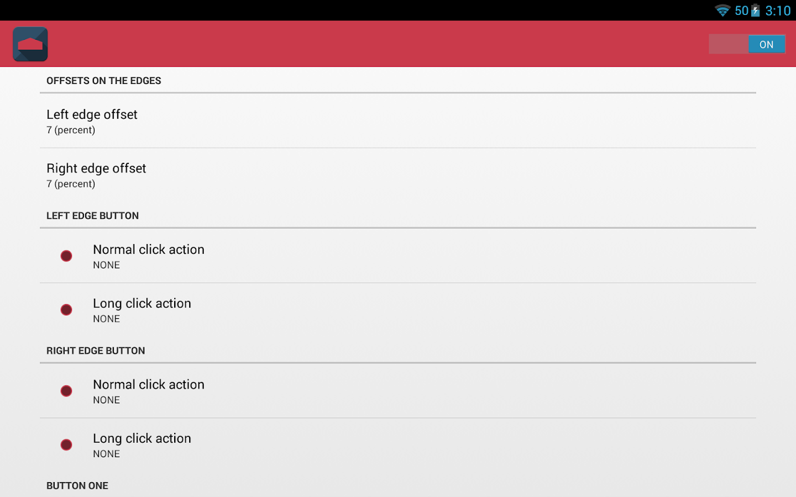Tap the LEFT EDGE BUTTON section header
Screen dimensions: 796x497
pyautogui.click(x=92, y=216)
